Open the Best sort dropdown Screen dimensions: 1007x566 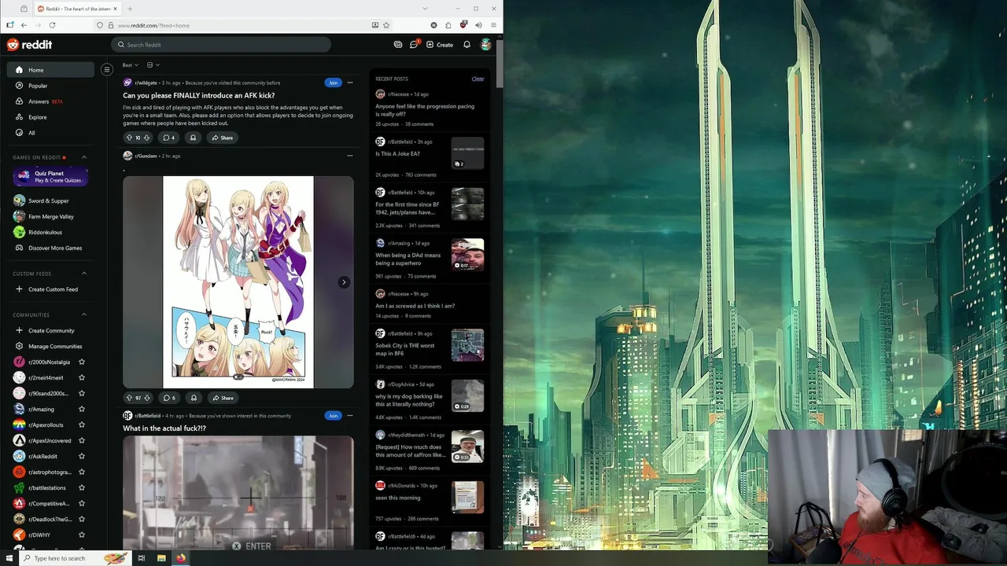[130, 65]
